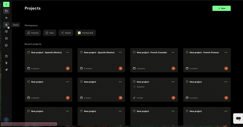The width and height of the screenshot is (243, 127).
Task: Open the New project - French (Canada) title
Action: (x=152, y=53)
